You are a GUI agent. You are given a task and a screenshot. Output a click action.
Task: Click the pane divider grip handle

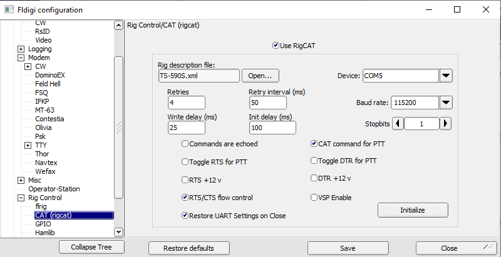pyautogui.click(x=119, y=128)
